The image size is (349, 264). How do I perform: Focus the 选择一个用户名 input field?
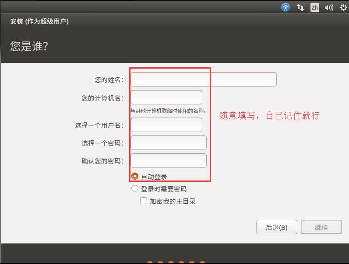[166, 125]
